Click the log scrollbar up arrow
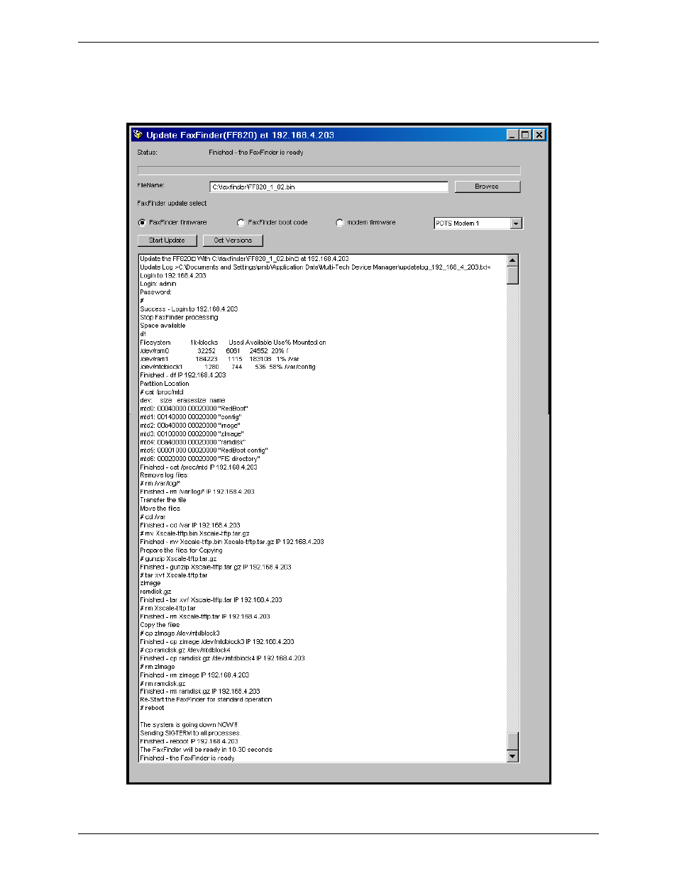The width and height of the screenshot is (677, 876). (513, 260)
